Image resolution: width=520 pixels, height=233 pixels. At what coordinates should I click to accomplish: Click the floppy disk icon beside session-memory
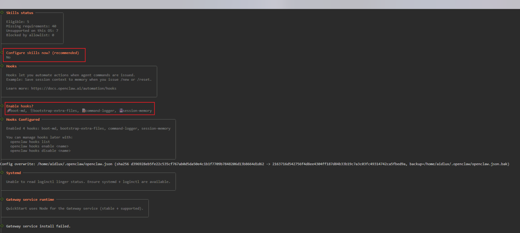[x=121, y=111]
